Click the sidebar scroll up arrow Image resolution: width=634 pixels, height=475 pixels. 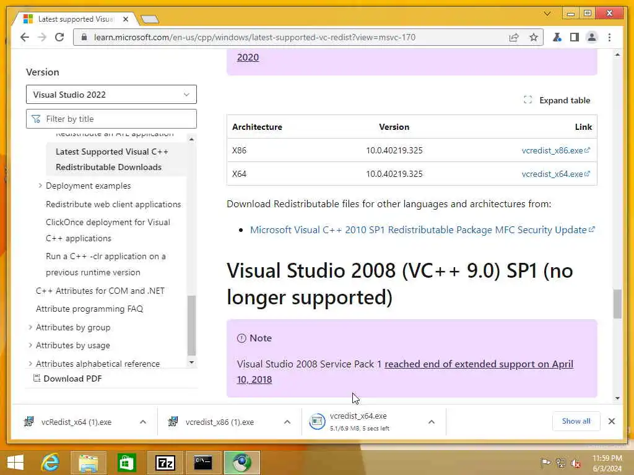point(192,139)
